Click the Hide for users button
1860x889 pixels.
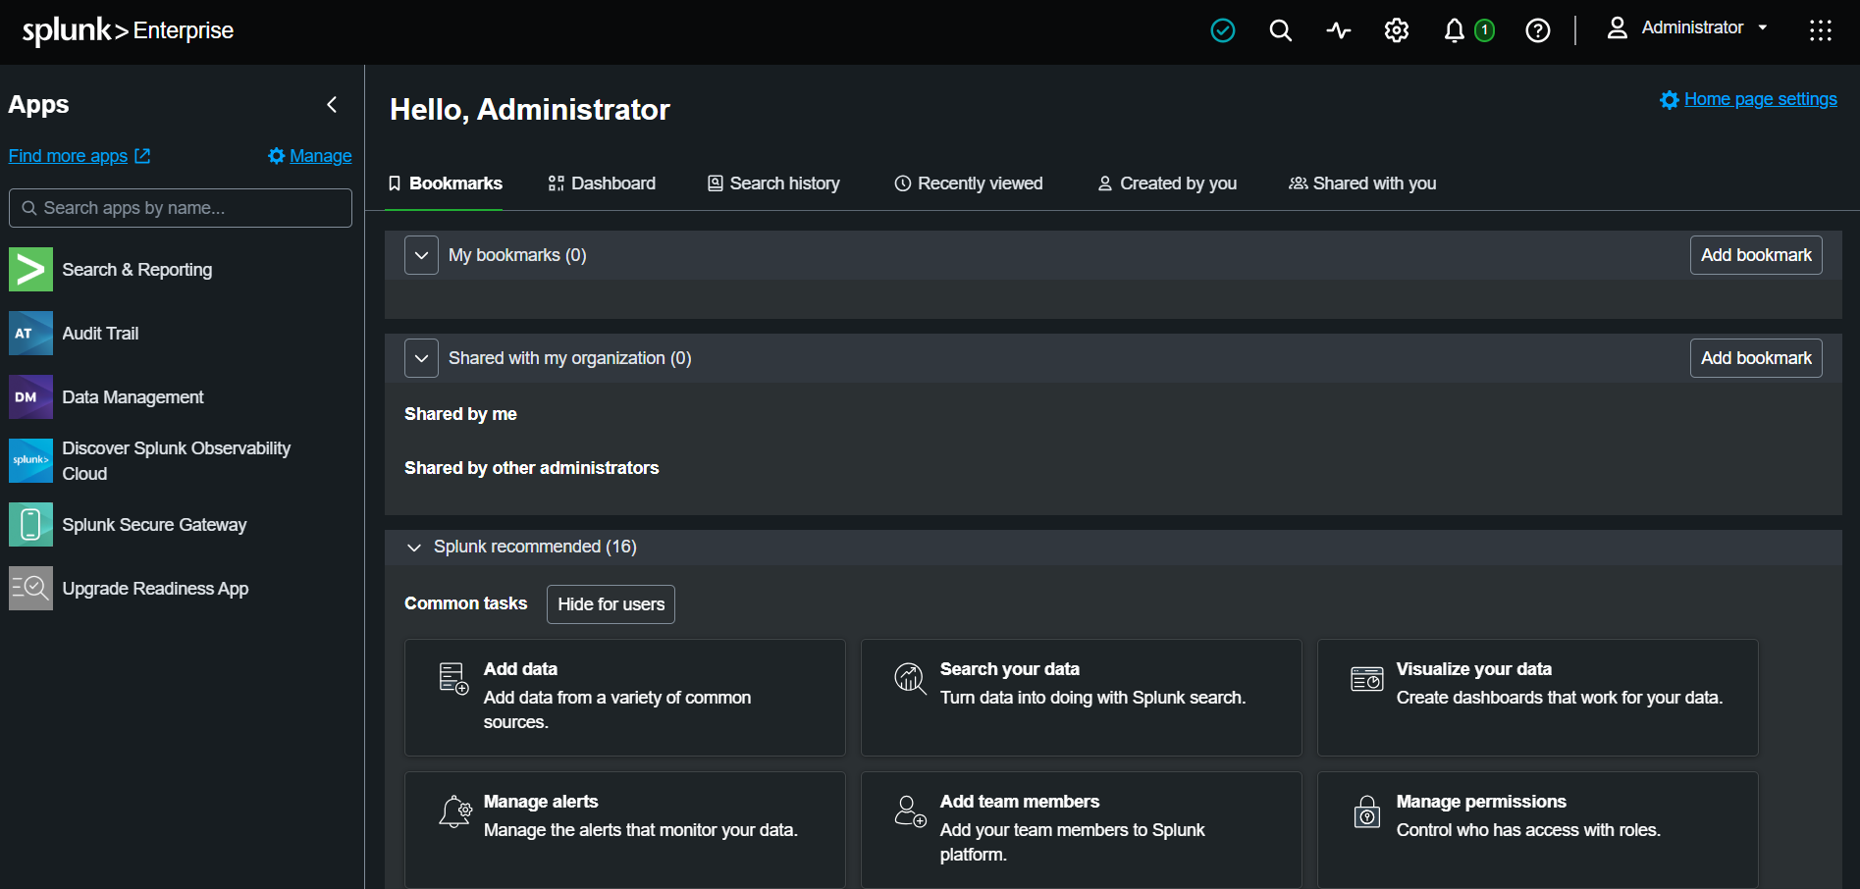coord(611,604)
